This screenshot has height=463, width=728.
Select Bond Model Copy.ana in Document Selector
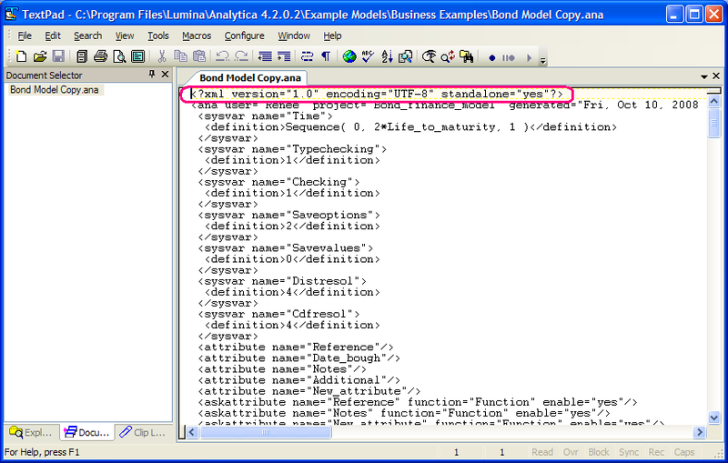55,89
